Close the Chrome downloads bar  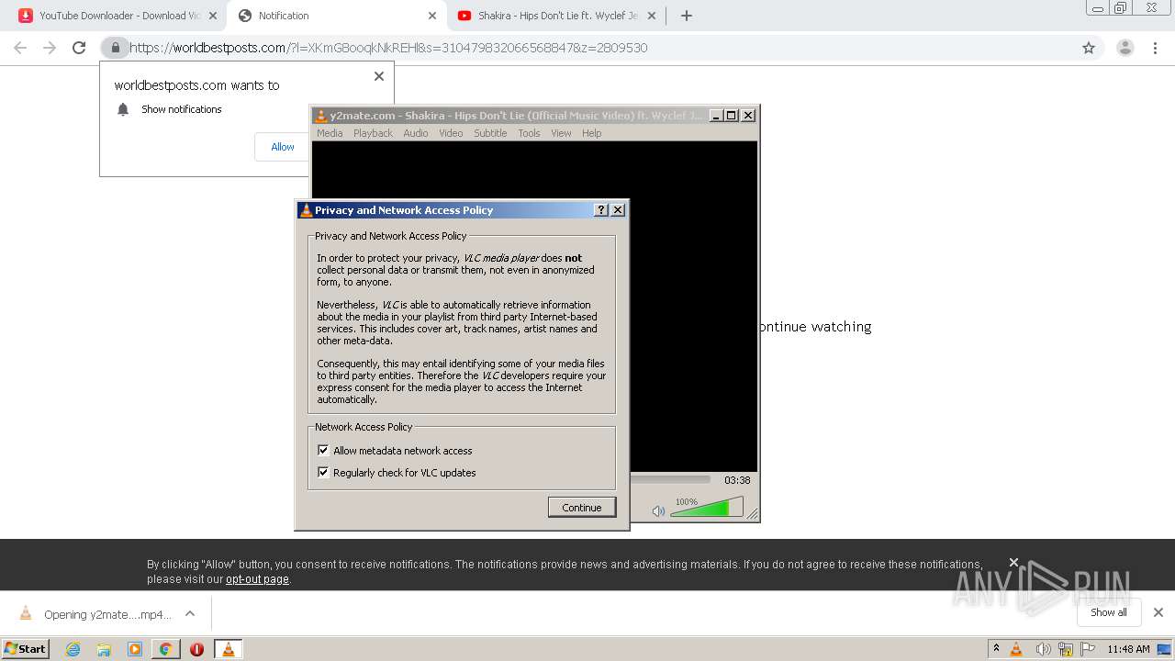tap(1158, 612)
